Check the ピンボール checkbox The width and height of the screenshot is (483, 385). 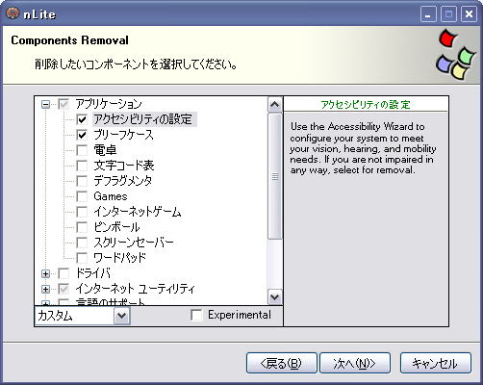(82, 227)
